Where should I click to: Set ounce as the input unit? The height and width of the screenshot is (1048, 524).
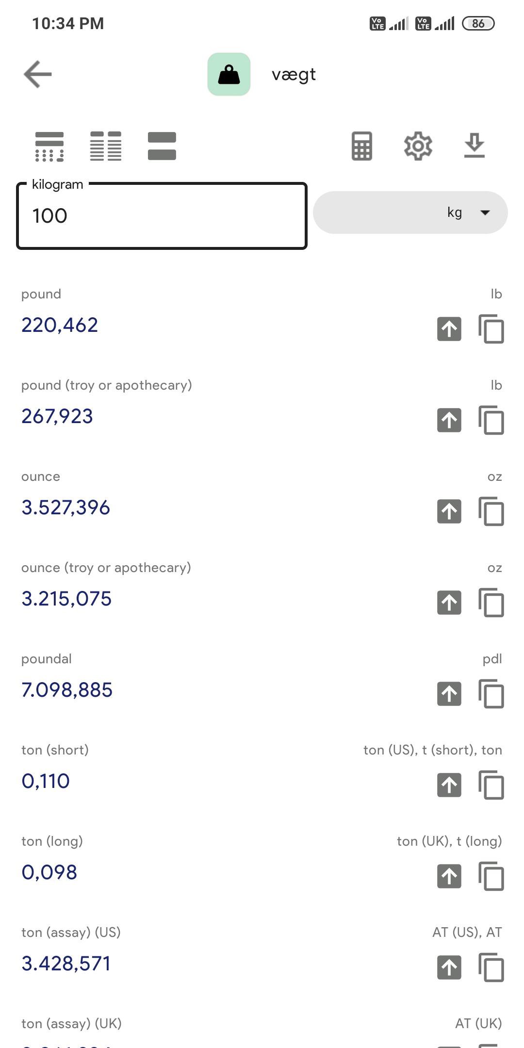coord(449,511)
